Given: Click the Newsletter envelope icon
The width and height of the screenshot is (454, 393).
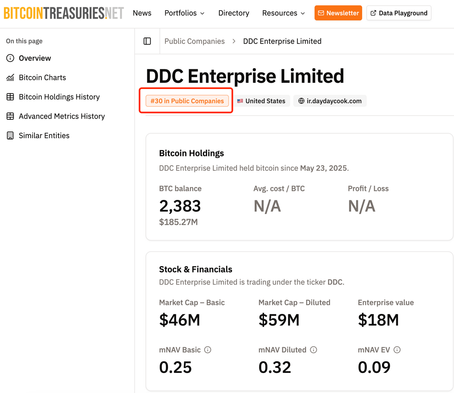Looking at the screenshot, I should click(321, 13).
